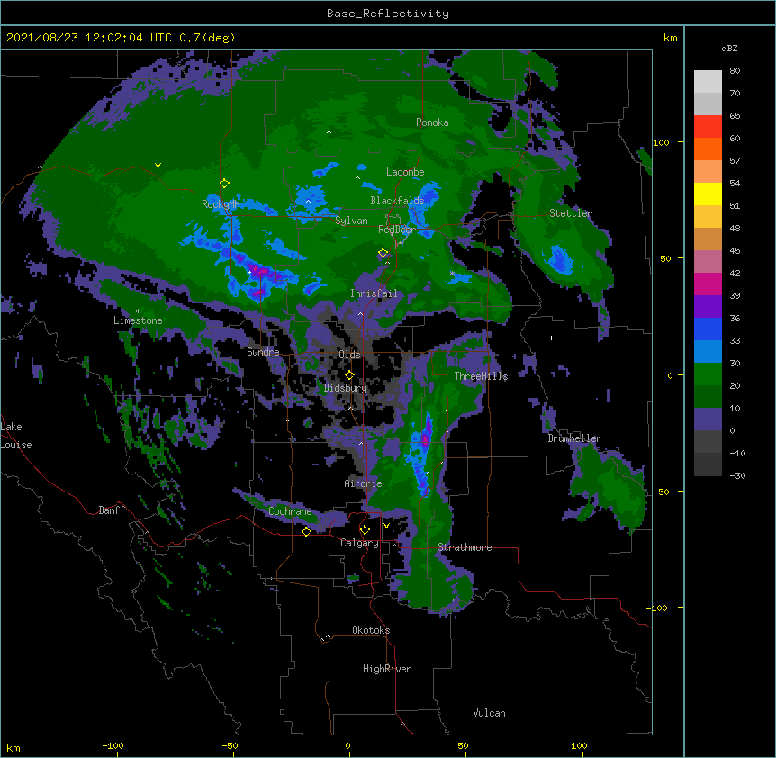The height and width of the screenshot is (758, 776).
Task: Select the HighRiver city label
Action: pyautogui.click(x=387, y=669)
